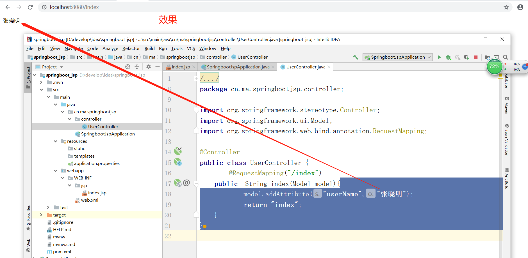Screen dimensions: 528x258
Task: Select pom.xml in project tree
Action: 62,252
